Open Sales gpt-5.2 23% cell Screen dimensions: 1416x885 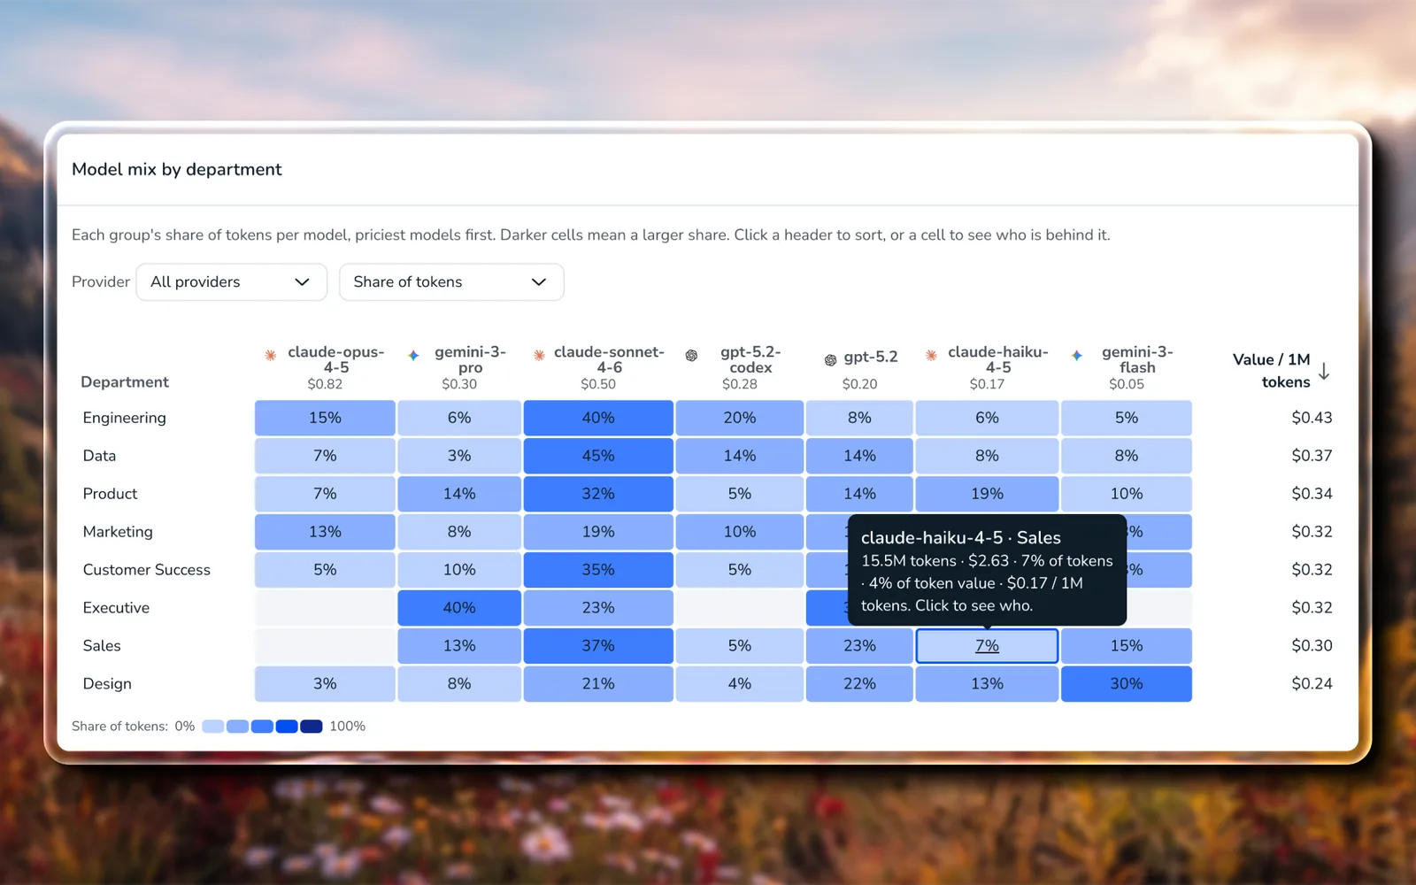859,646
